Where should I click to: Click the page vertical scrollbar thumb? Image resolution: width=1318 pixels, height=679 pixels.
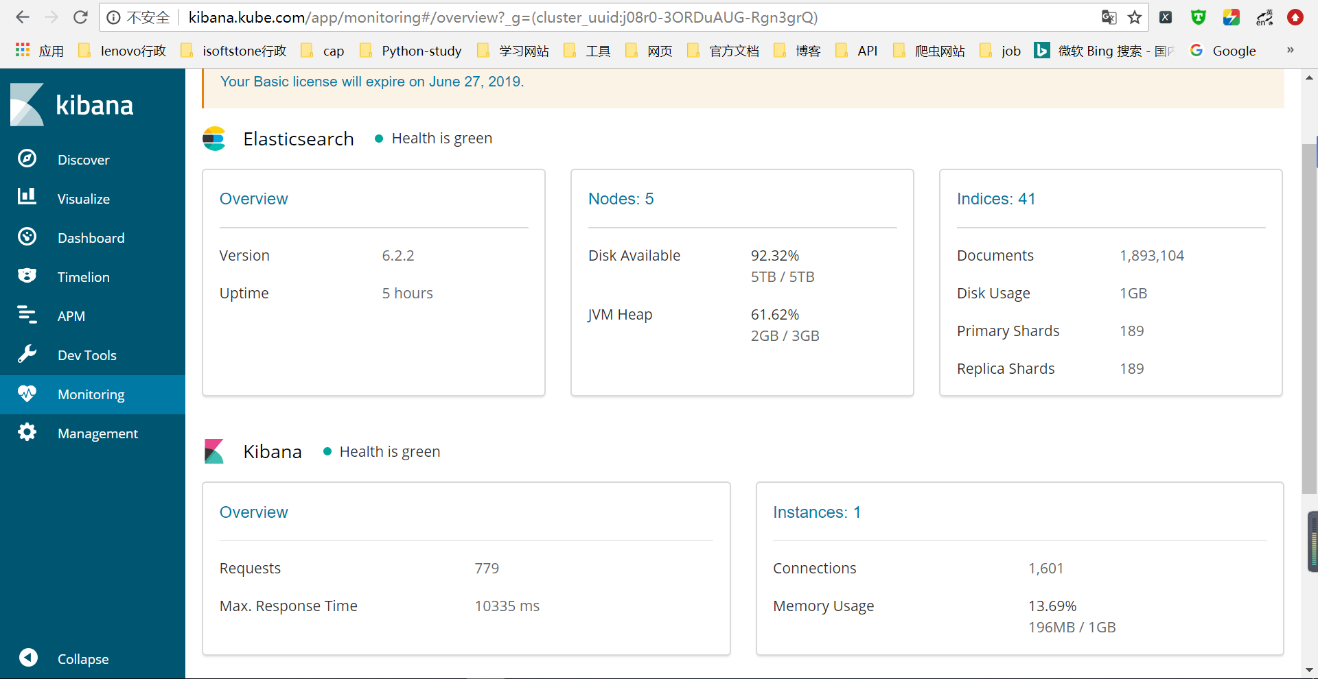tap(1309, 319)
